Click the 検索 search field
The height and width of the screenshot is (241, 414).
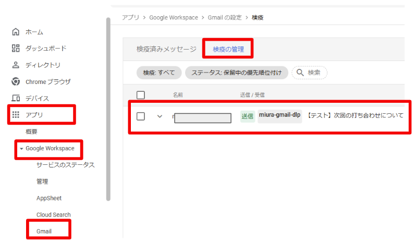point(309,73)
